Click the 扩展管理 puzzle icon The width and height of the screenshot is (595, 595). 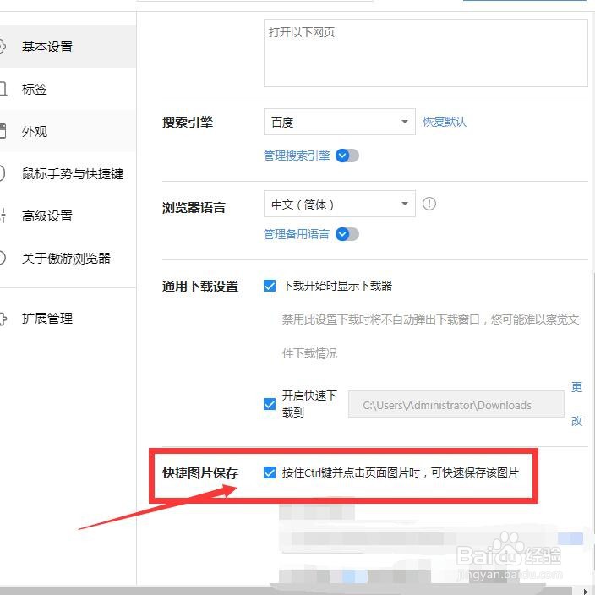3,319
